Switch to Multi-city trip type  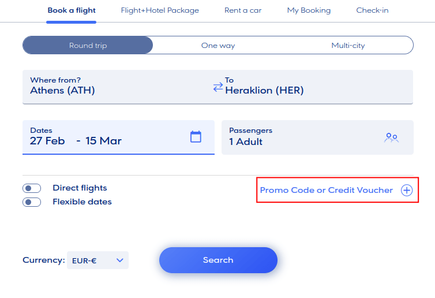[x=348, y=46]
